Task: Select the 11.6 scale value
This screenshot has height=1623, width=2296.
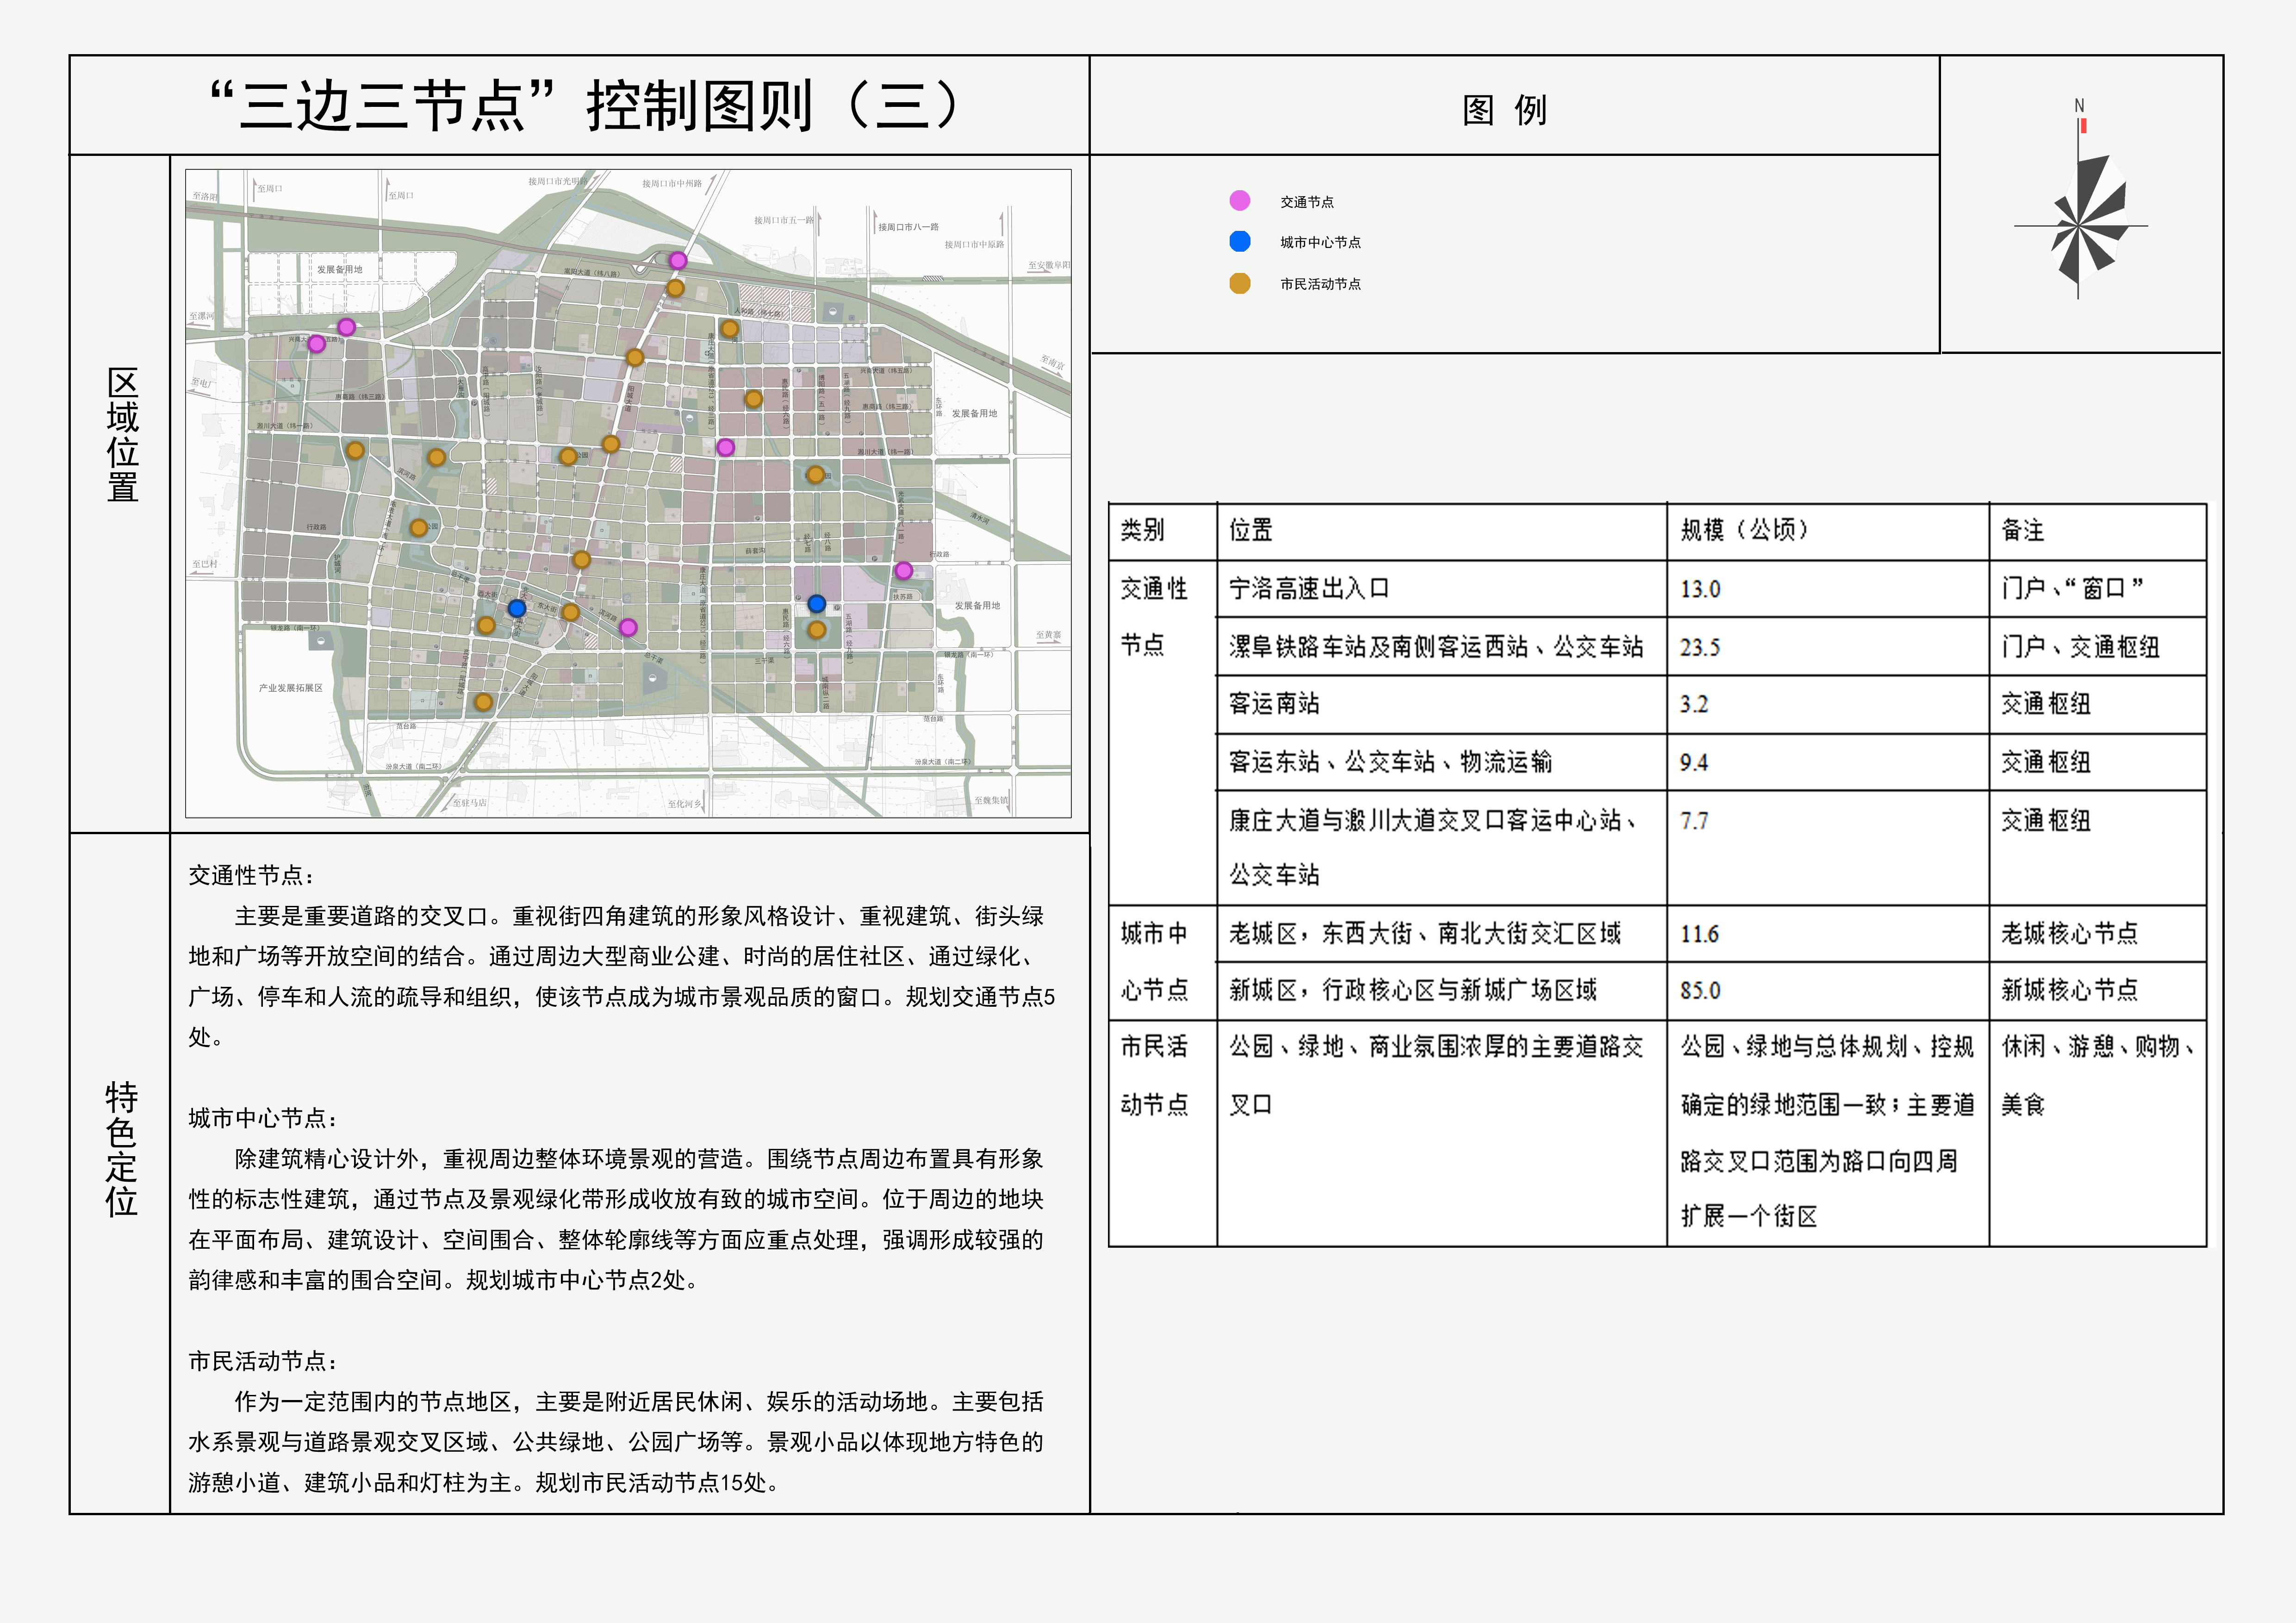Action: point(1700,935)
